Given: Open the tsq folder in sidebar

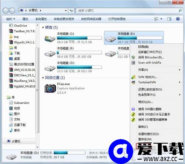Looking at the screenshot, I should click(x=14, y=37).
